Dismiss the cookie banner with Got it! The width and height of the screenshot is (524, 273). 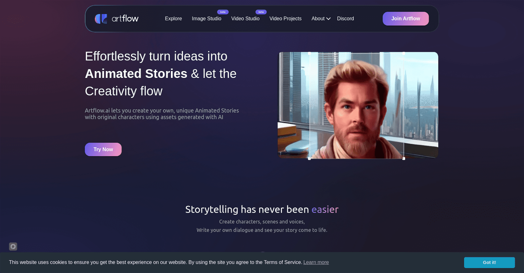(489, 263)
